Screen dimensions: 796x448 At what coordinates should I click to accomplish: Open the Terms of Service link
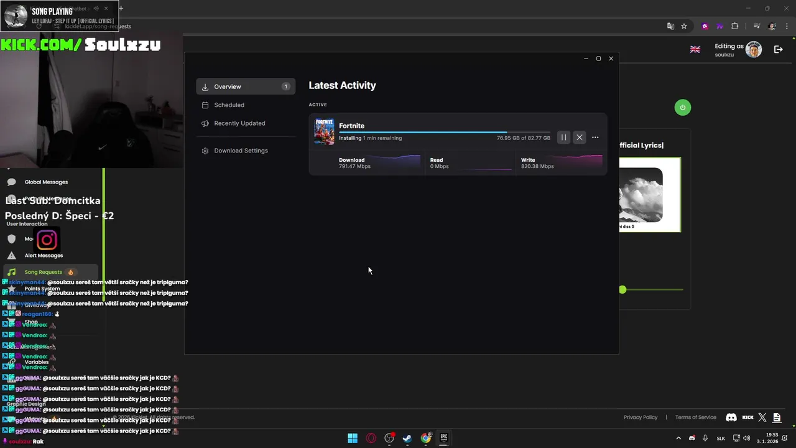tap(696, 417)
